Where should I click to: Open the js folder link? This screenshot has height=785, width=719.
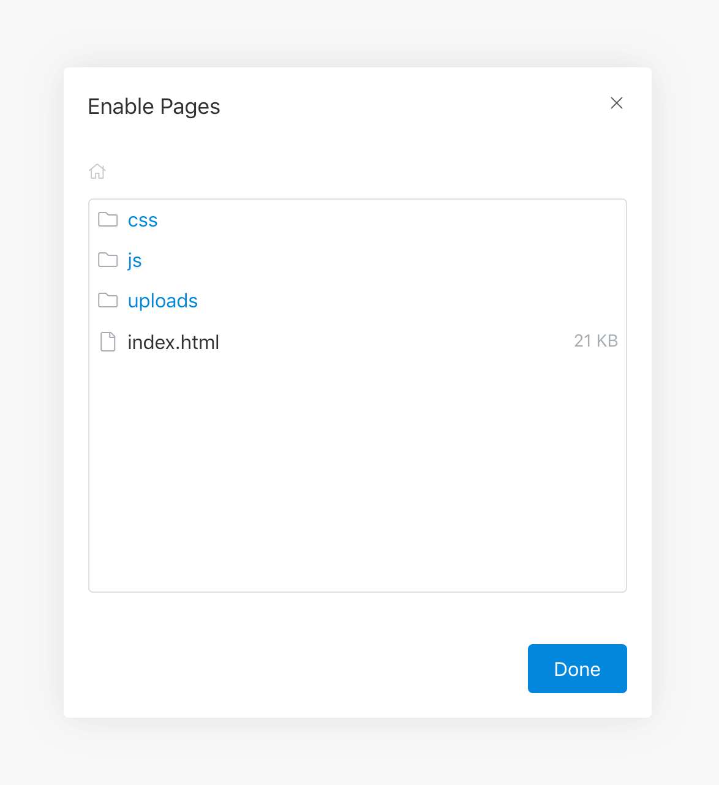[135, 261]
